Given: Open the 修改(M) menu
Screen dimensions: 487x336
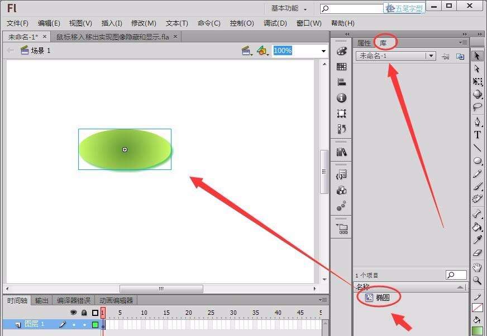Looking at the screenshot, I should 144,23.
